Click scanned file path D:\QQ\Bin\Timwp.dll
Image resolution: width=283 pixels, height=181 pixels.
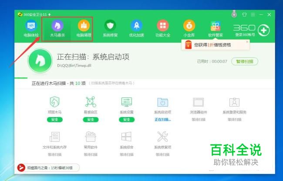[x=74, y=65]
